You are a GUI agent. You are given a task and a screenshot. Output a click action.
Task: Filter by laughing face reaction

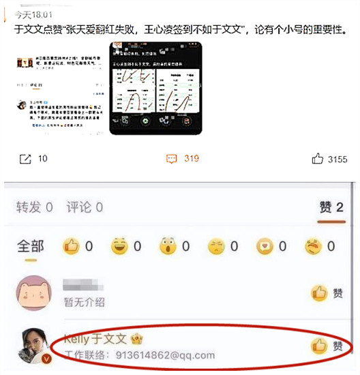tap(119, 246)
